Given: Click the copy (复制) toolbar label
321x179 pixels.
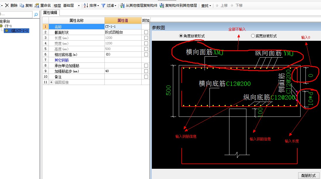Looking at the screenshot, I should 29,6.
